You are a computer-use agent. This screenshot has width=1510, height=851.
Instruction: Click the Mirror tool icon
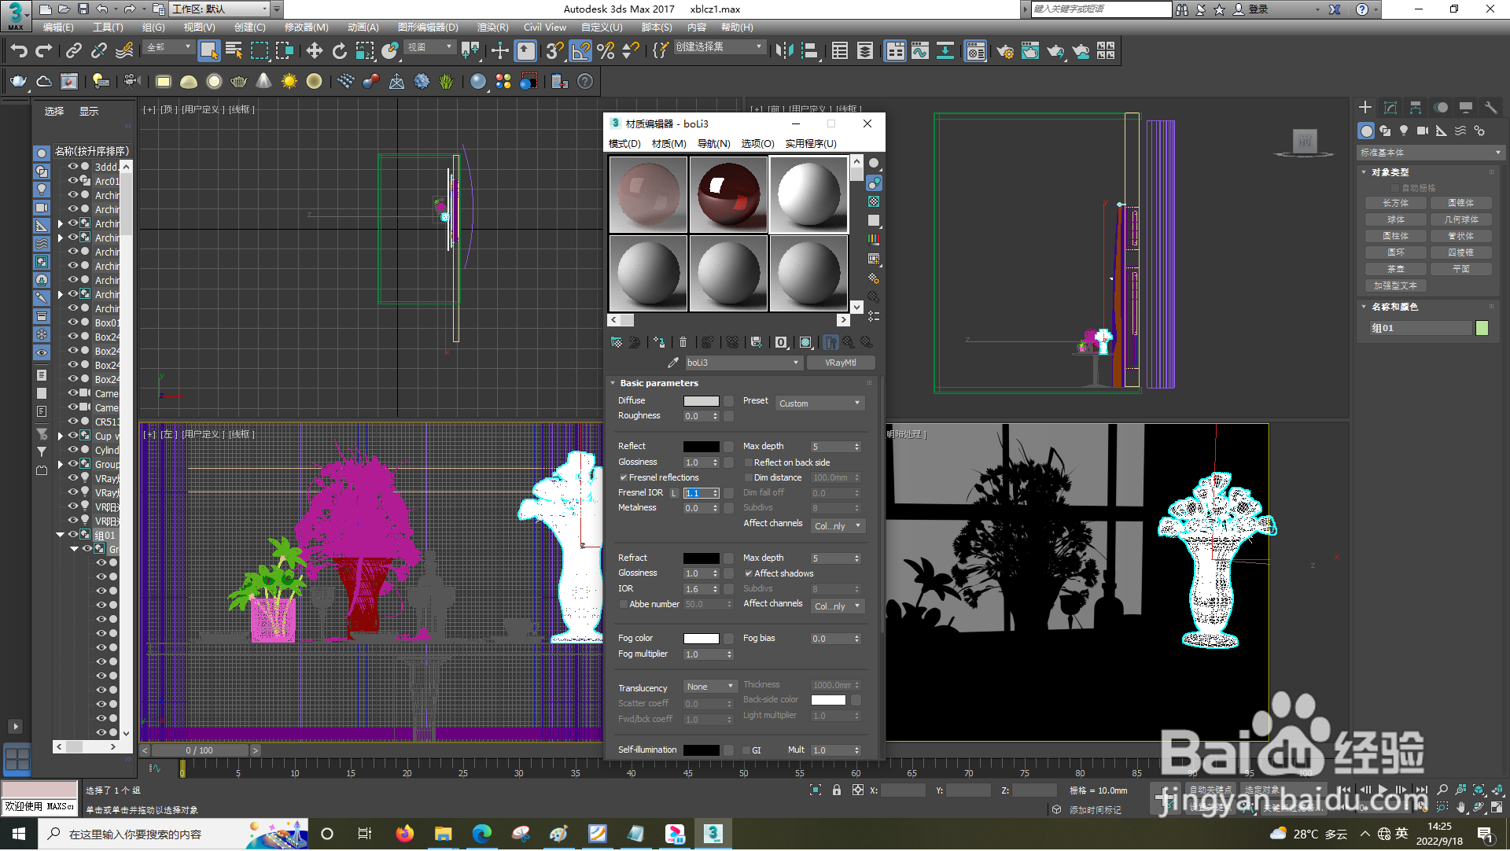783,51
